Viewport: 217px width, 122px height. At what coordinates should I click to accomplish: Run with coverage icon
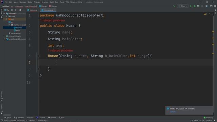click(198, 6)
